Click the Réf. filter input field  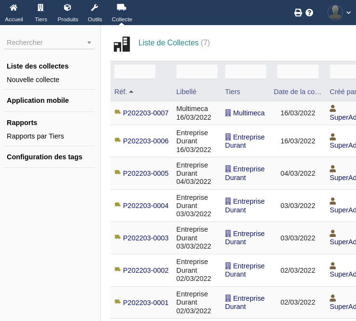point(135,72)
